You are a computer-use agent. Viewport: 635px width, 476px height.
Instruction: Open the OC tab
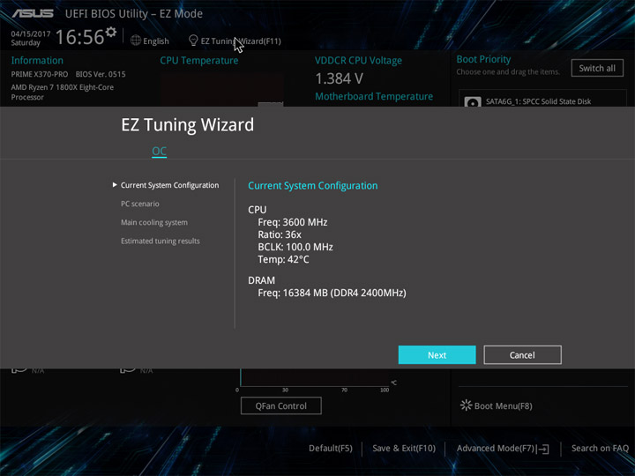tap(159, 151)
